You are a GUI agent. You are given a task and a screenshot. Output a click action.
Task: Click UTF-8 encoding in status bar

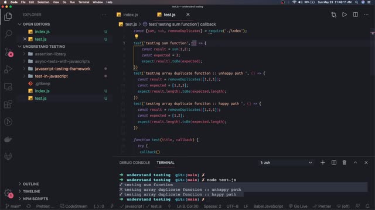coord(232,206)
